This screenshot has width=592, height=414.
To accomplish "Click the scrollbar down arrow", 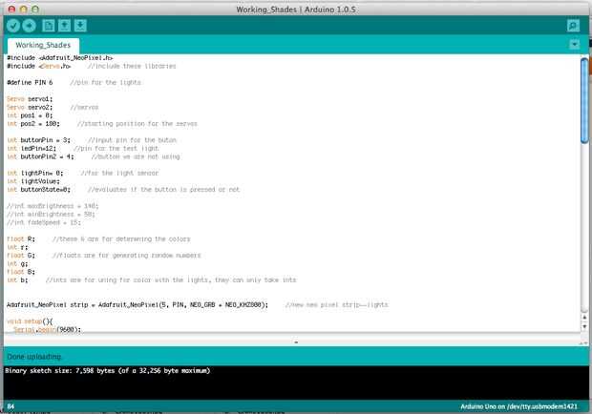I will 584,326.
